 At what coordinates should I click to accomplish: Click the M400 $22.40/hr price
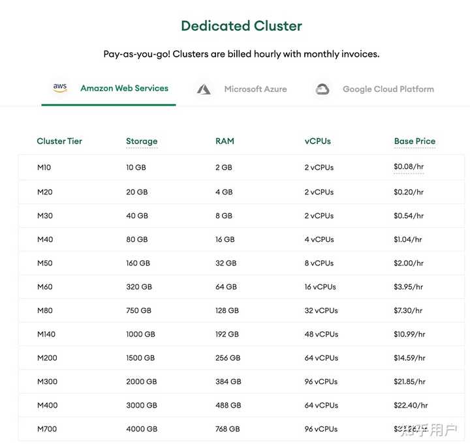point(411,406)
